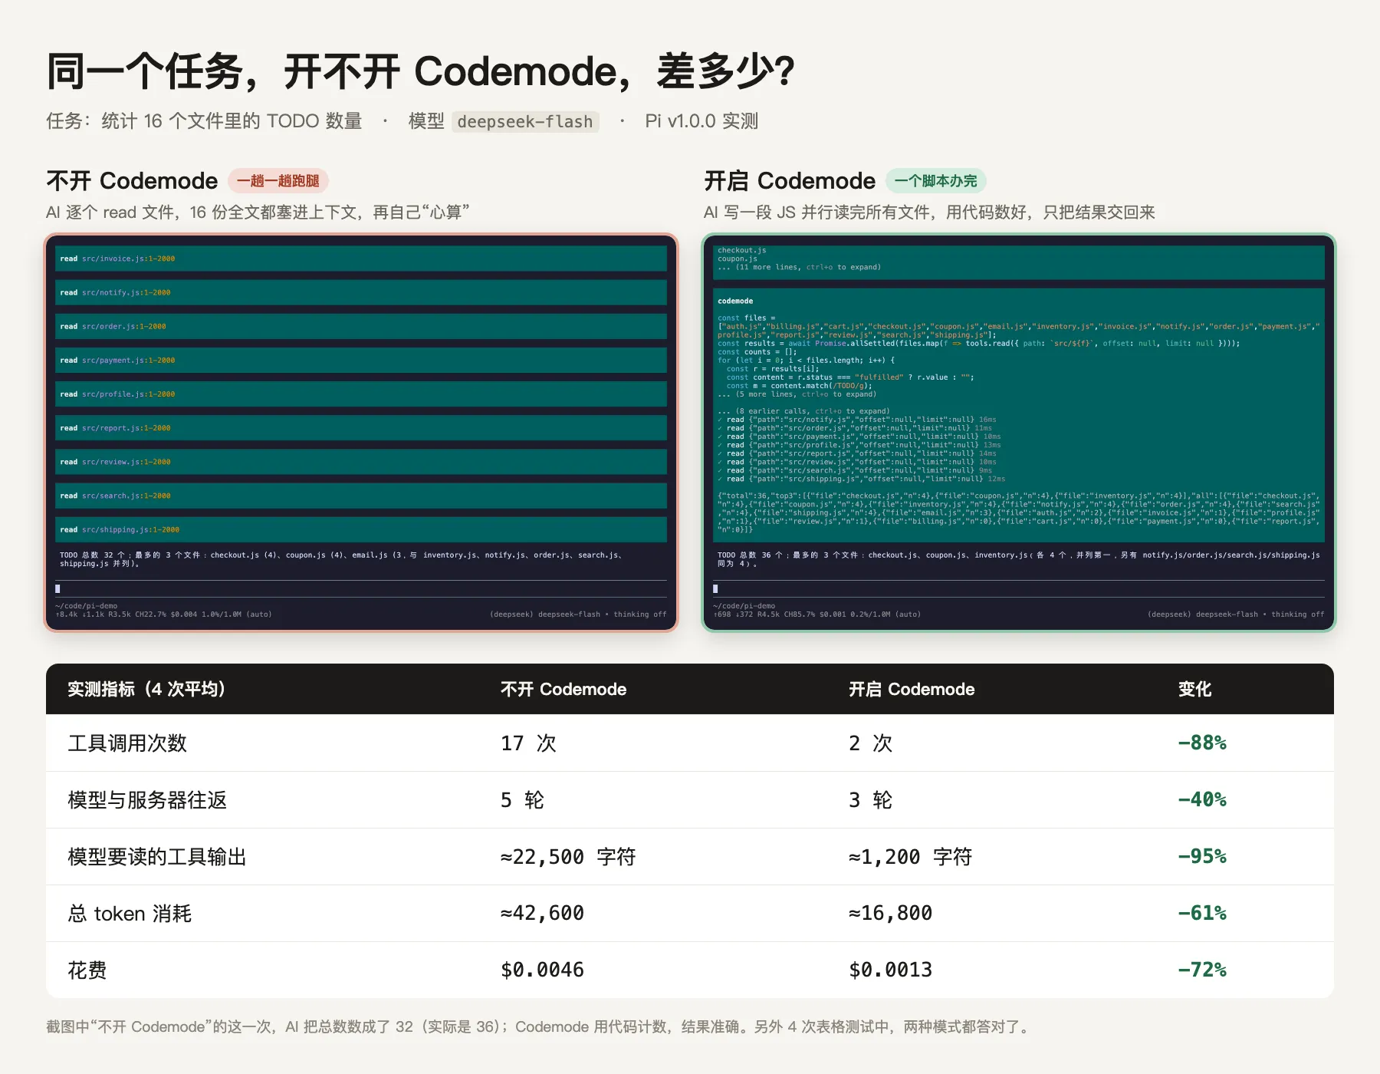Click the −40% change value
The image size is (1380, 1074).
pos(1202,799)
